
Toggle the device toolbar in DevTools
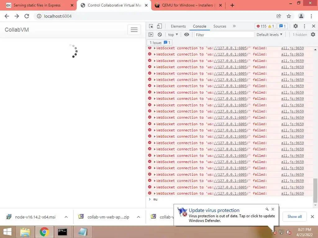(x=159, y=26)
